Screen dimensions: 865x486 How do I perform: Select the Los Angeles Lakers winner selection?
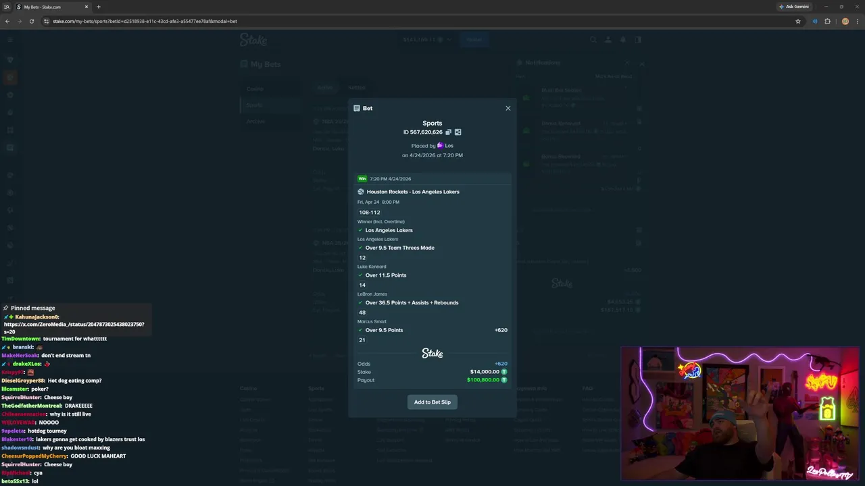pyautogui.click(x=389, y=230)
